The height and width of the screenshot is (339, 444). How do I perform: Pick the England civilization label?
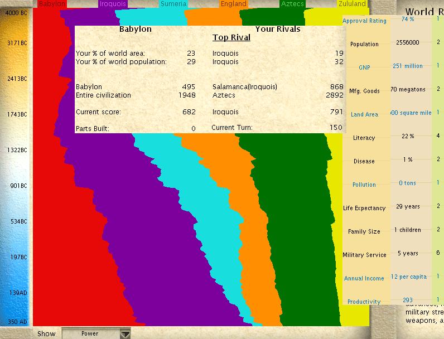[x=233, y=4]
